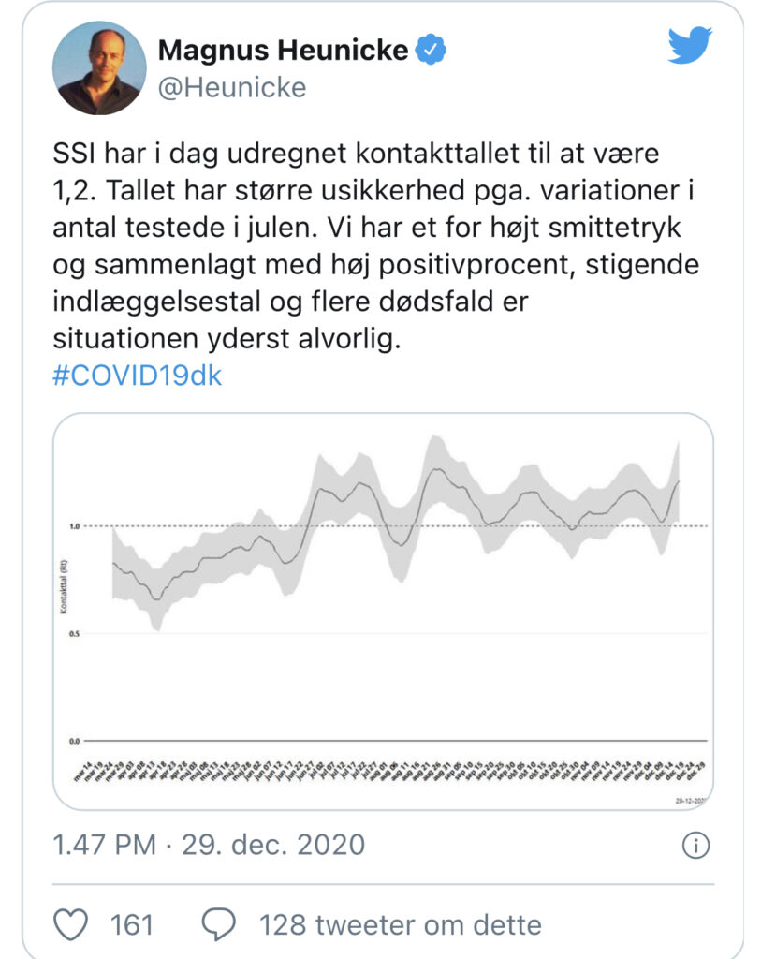
Task: Click the chart's date axis labels row
Action: point(389,772)
